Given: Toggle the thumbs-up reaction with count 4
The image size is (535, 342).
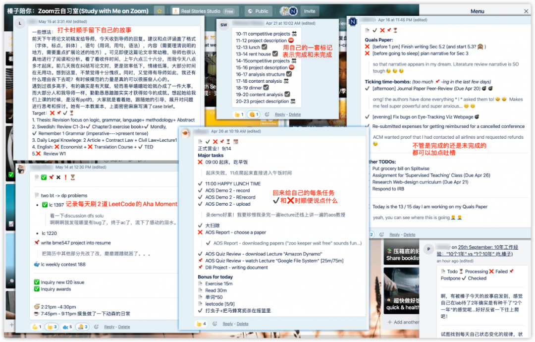Looking at the screenshot, I should (201, 324).
